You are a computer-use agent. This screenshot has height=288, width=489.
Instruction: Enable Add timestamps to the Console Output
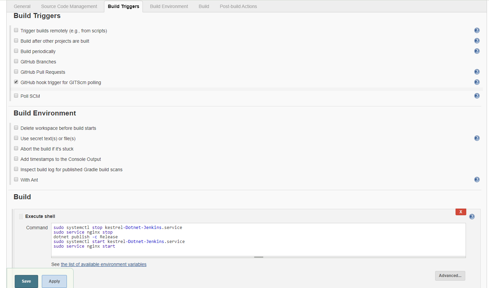16,159
